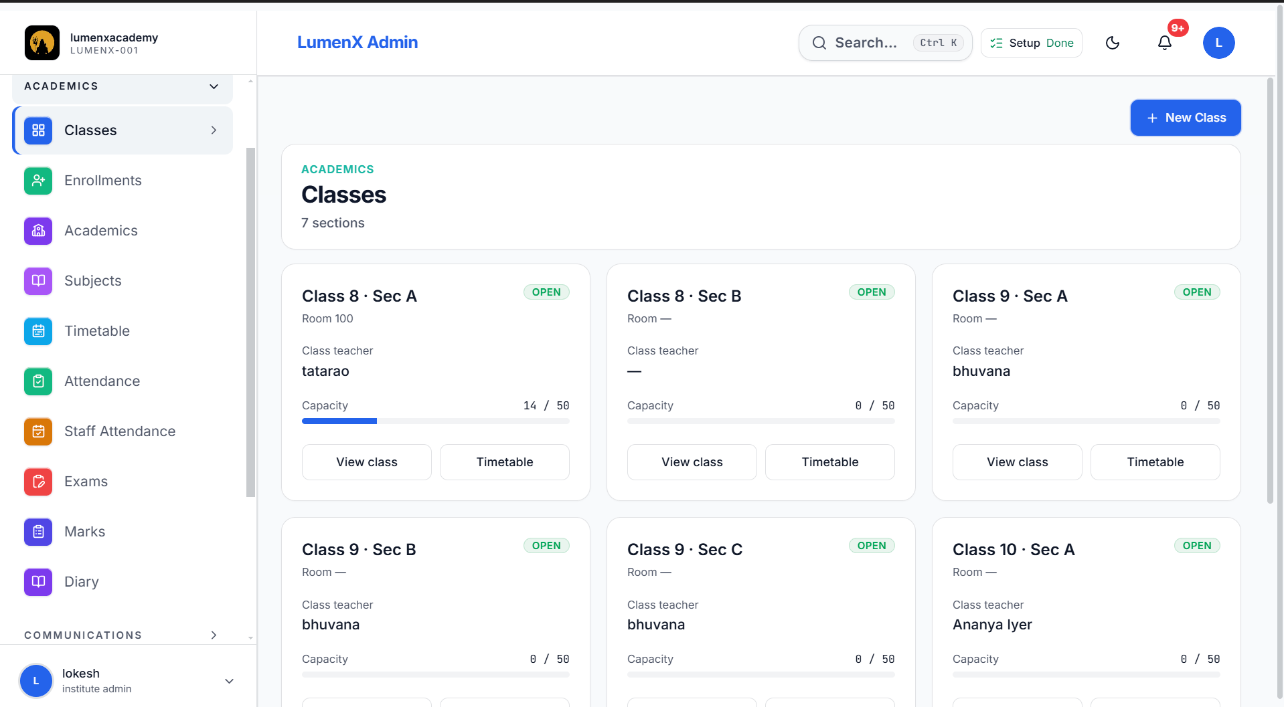Open the profile avatar L in header

[x=1218, y=43]
